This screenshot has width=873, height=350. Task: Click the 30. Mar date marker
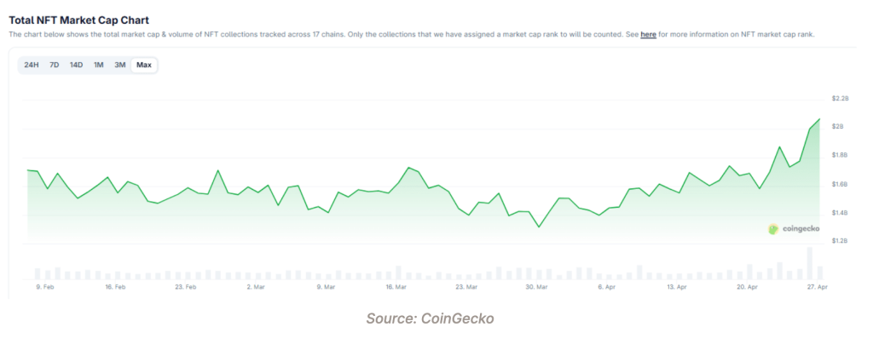click(x=535, y=288)
